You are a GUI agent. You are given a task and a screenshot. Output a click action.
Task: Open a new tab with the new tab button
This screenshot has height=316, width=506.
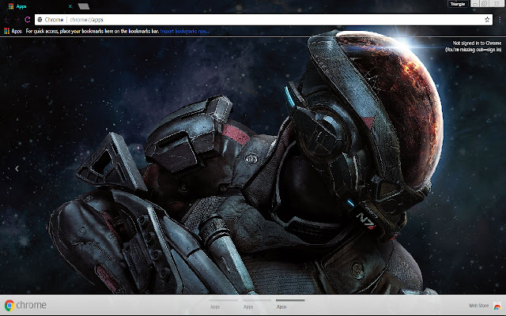pos(84,6)
